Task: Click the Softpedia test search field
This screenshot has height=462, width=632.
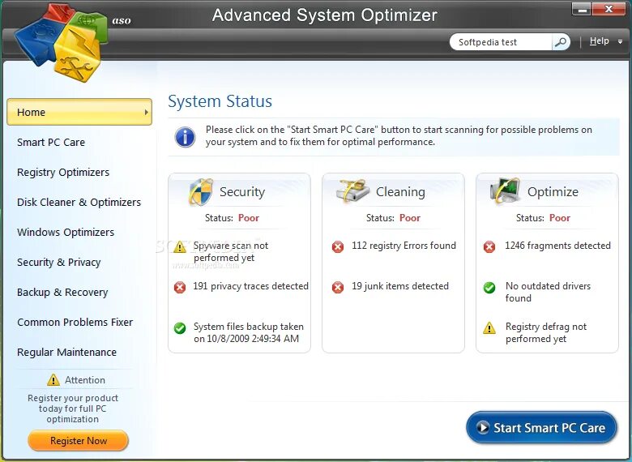Action: pos(502,42)
